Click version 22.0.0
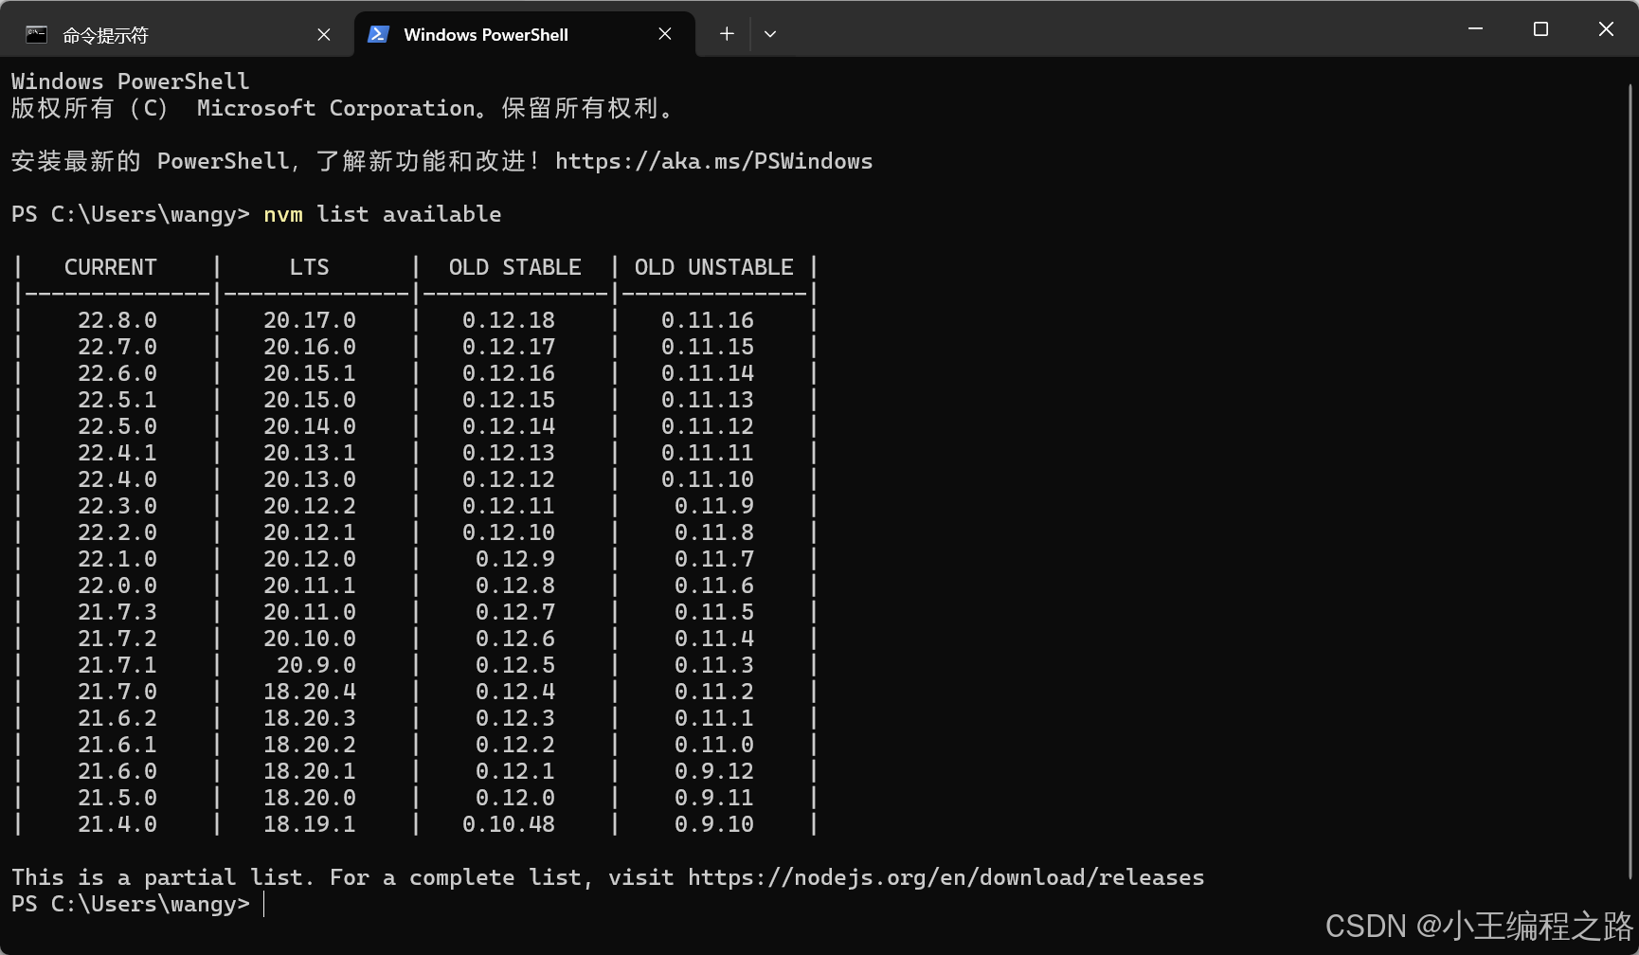Screen dimensions: 1639x955 pyautogui.click(x=117, y=586)
